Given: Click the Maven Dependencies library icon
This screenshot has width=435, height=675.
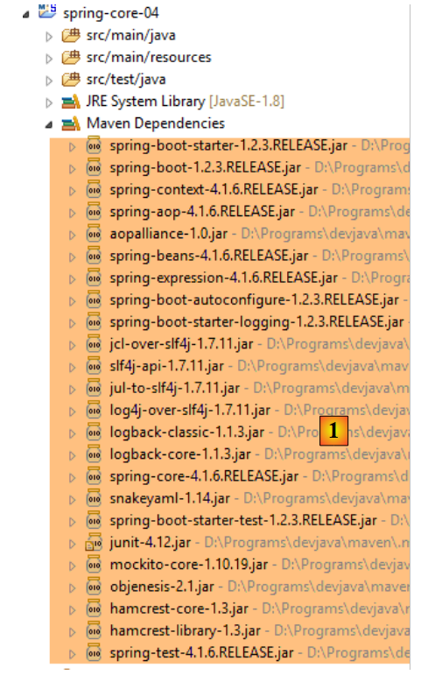Looking at the screenshot, I should tap(71, 124).
